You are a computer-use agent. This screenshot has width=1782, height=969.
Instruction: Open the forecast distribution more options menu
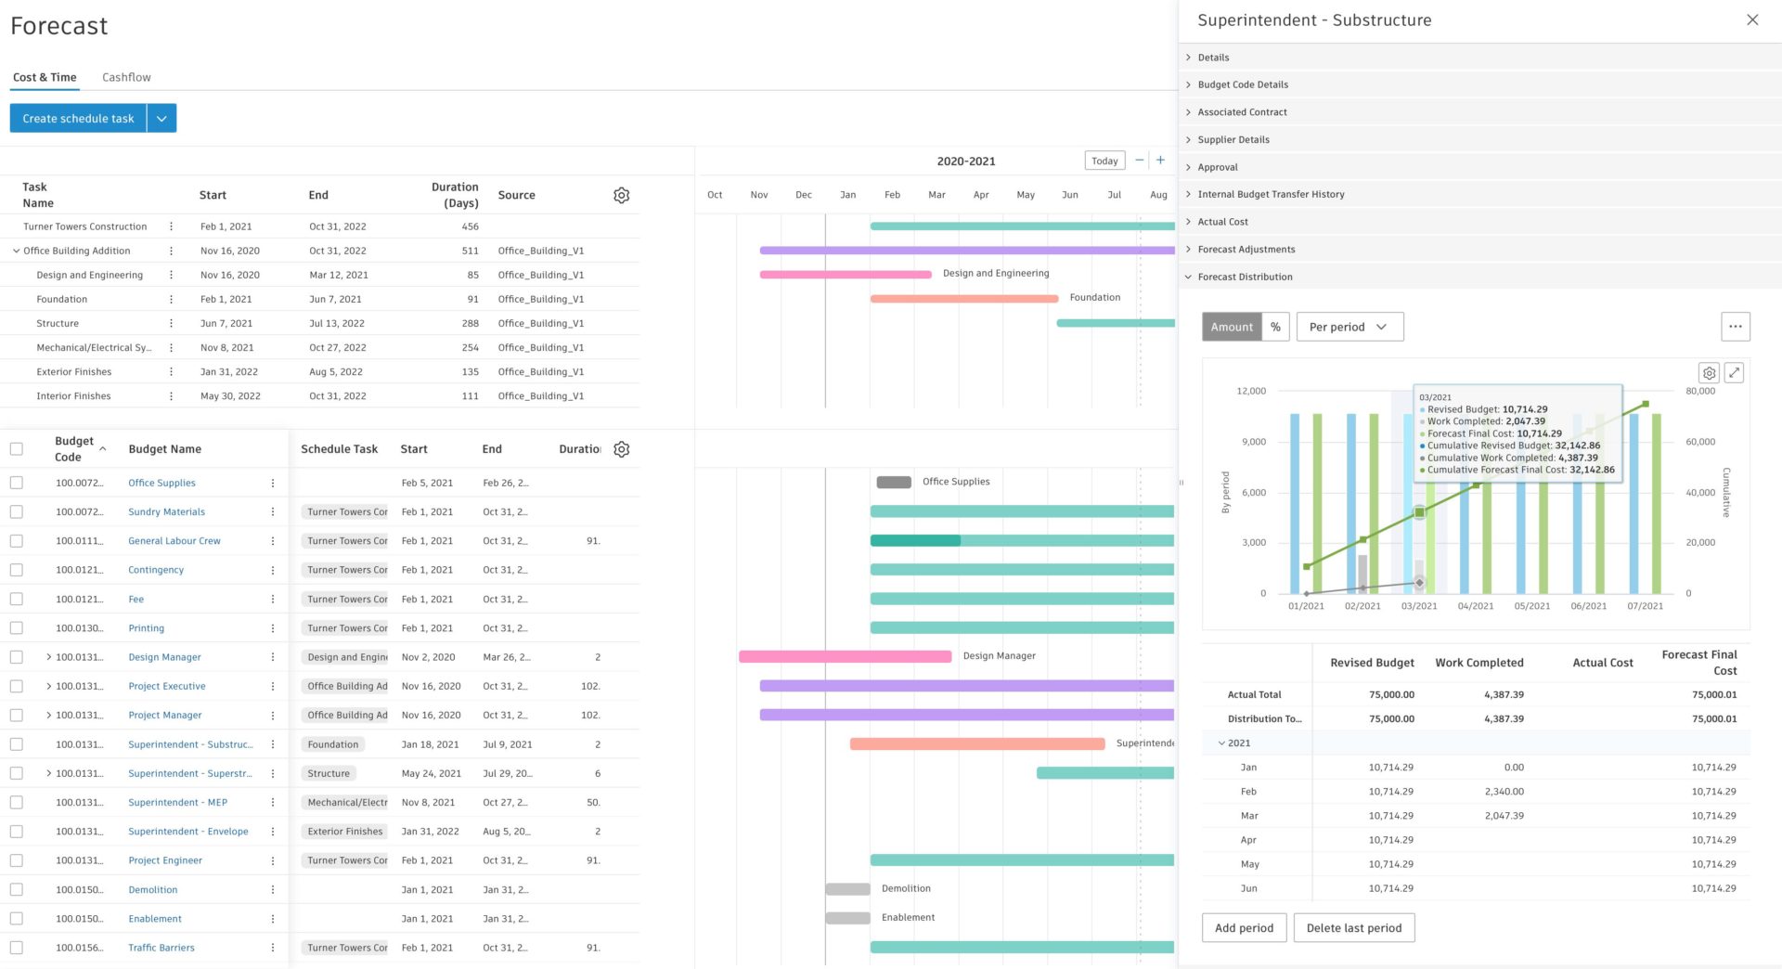click(1735, 327)
